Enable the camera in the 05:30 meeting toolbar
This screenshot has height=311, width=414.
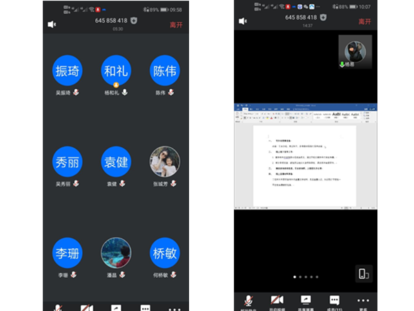tap(86, 308)
